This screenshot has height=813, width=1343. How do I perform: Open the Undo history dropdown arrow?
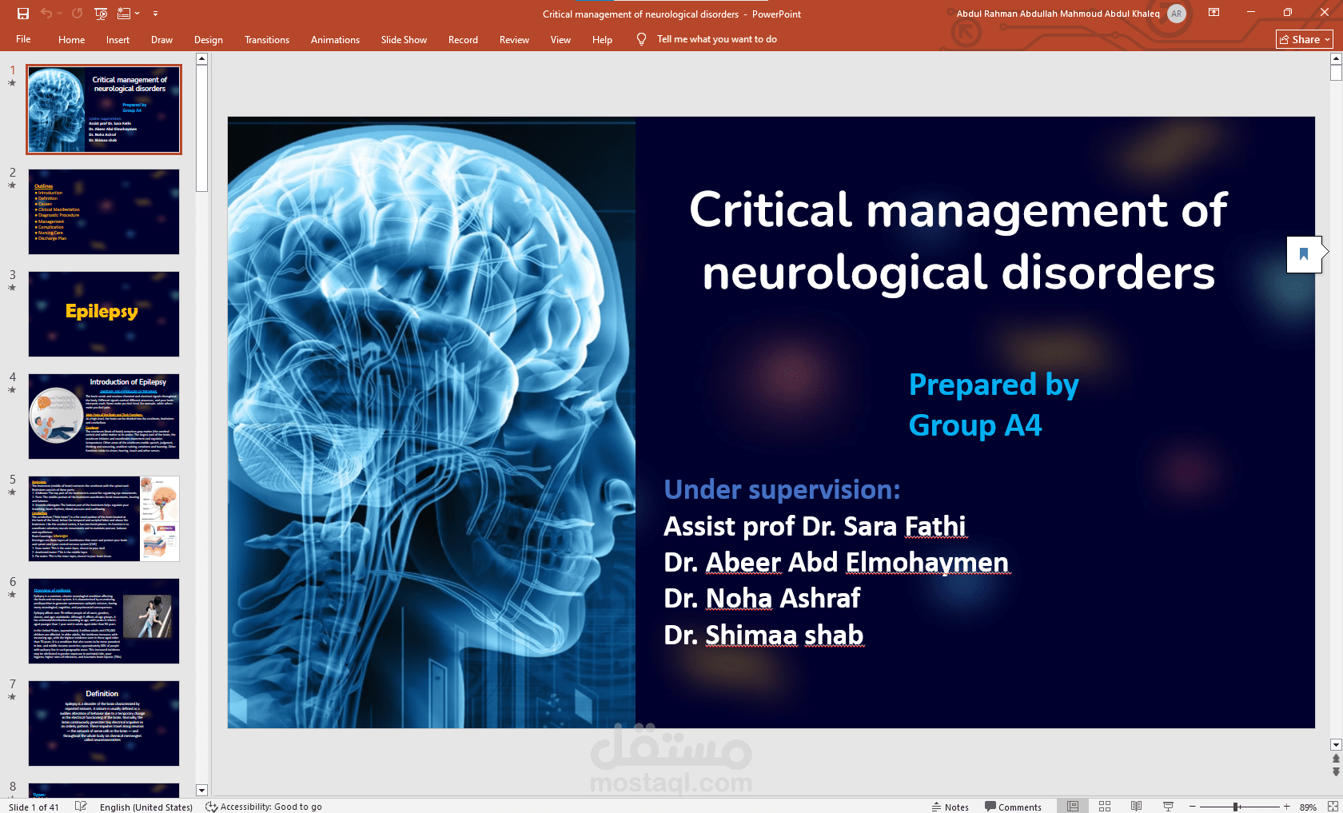(60, 14)
